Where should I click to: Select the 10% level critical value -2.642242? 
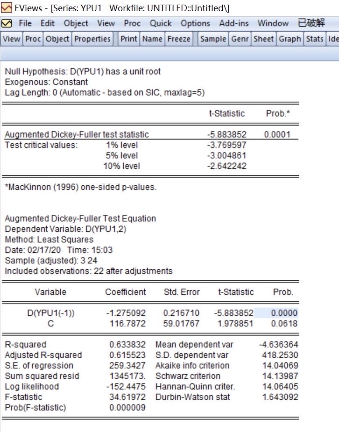pos(227,166)
